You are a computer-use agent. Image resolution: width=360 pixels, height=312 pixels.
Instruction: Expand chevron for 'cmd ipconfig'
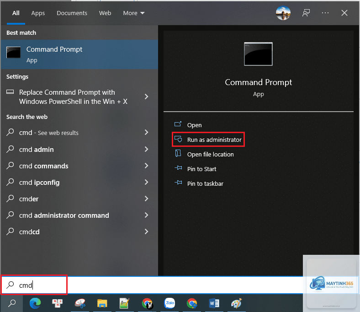click(146, 183)
